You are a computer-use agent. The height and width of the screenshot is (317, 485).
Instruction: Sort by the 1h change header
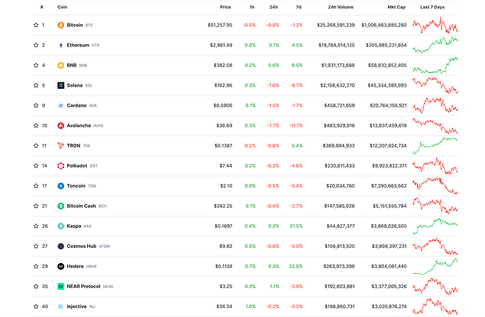pos(252,7)
